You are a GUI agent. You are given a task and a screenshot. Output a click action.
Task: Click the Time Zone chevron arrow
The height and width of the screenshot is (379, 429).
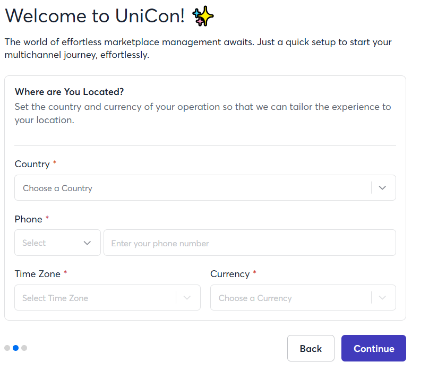(x=187, y=298)
